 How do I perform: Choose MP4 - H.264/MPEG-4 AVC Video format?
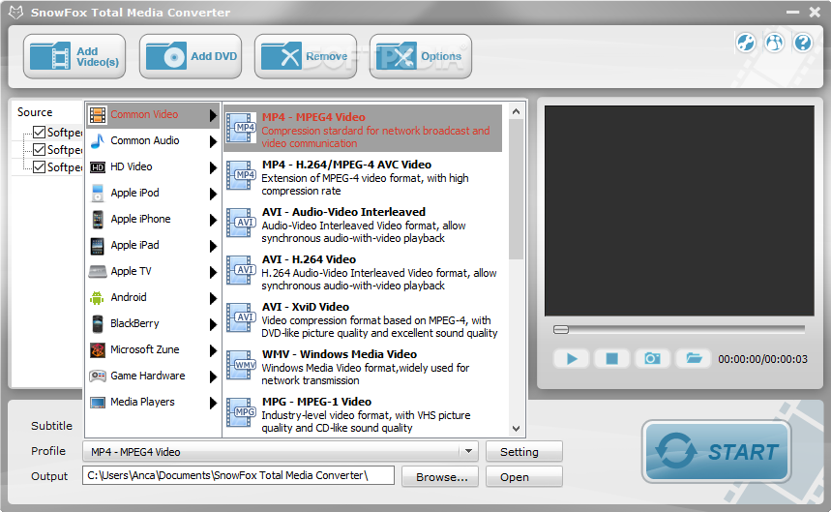pos(363,177)
